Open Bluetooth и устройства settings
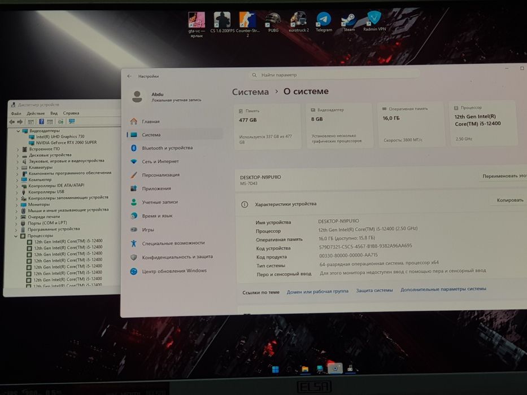This screenshot has width=527, height=395. 167,148
